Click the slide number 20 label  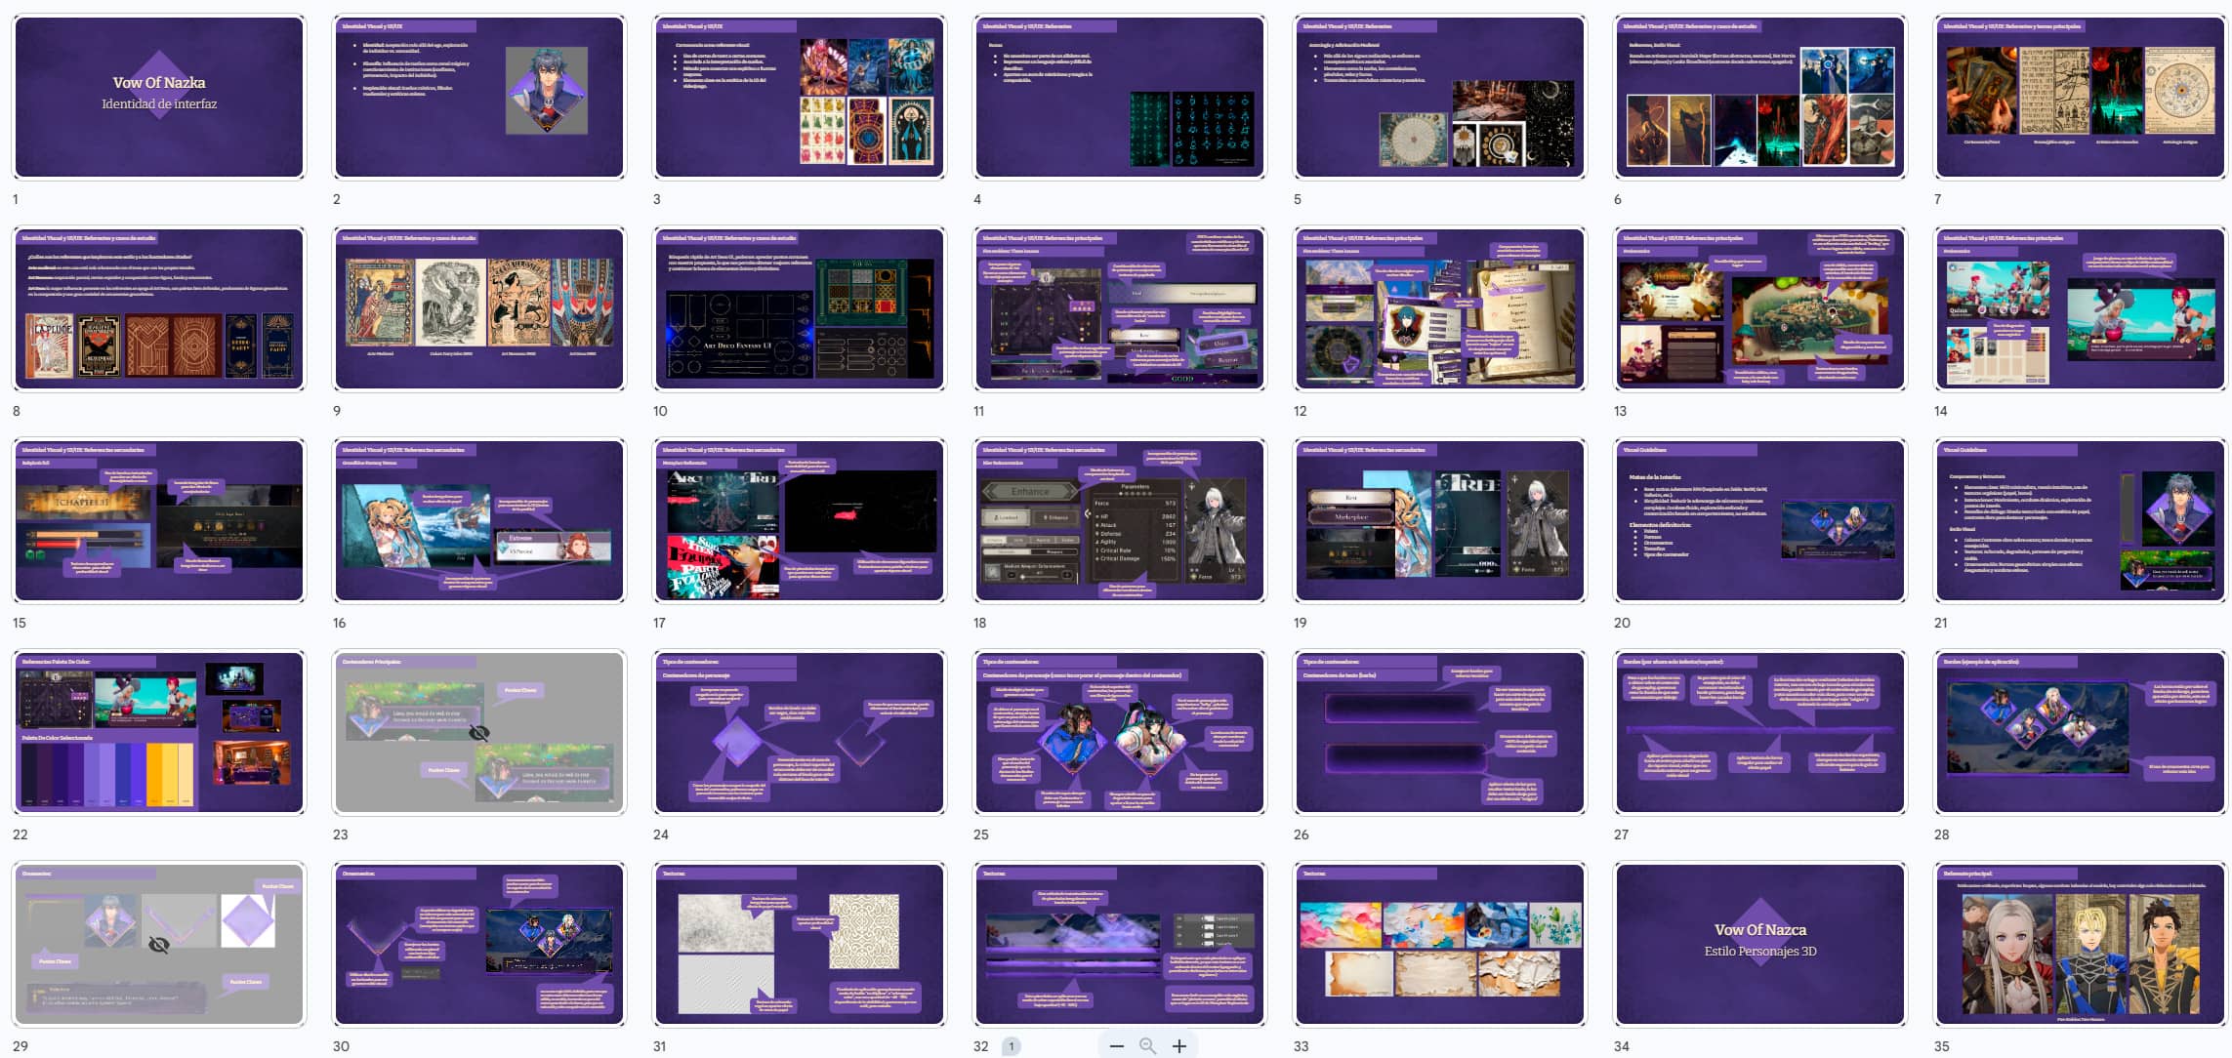(x=1622, y=623)
